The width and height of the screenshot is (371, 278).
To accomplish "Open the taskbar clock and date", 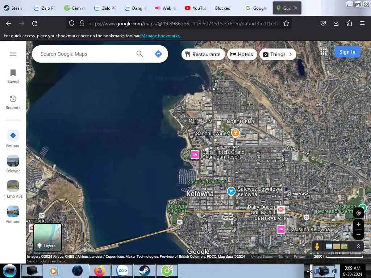I will [x=353, y=271].
